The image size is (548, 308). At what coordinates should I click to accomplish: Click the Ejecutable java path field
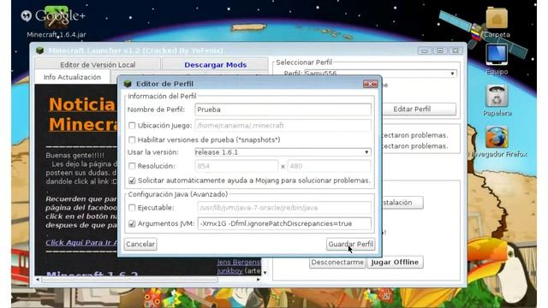(x=284, y=208)
